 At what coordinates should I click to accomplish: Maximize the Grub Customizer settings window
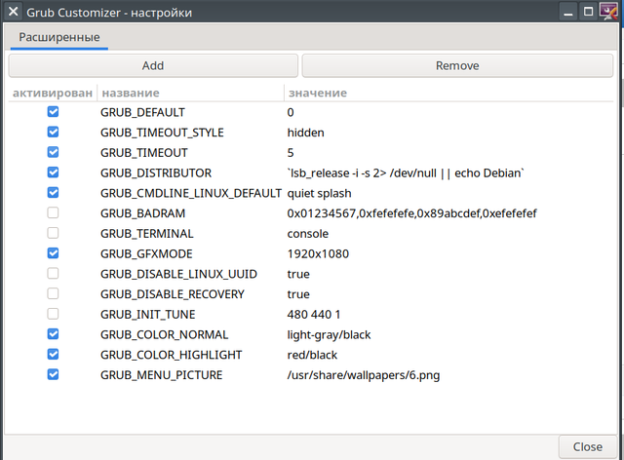[588, 12]
